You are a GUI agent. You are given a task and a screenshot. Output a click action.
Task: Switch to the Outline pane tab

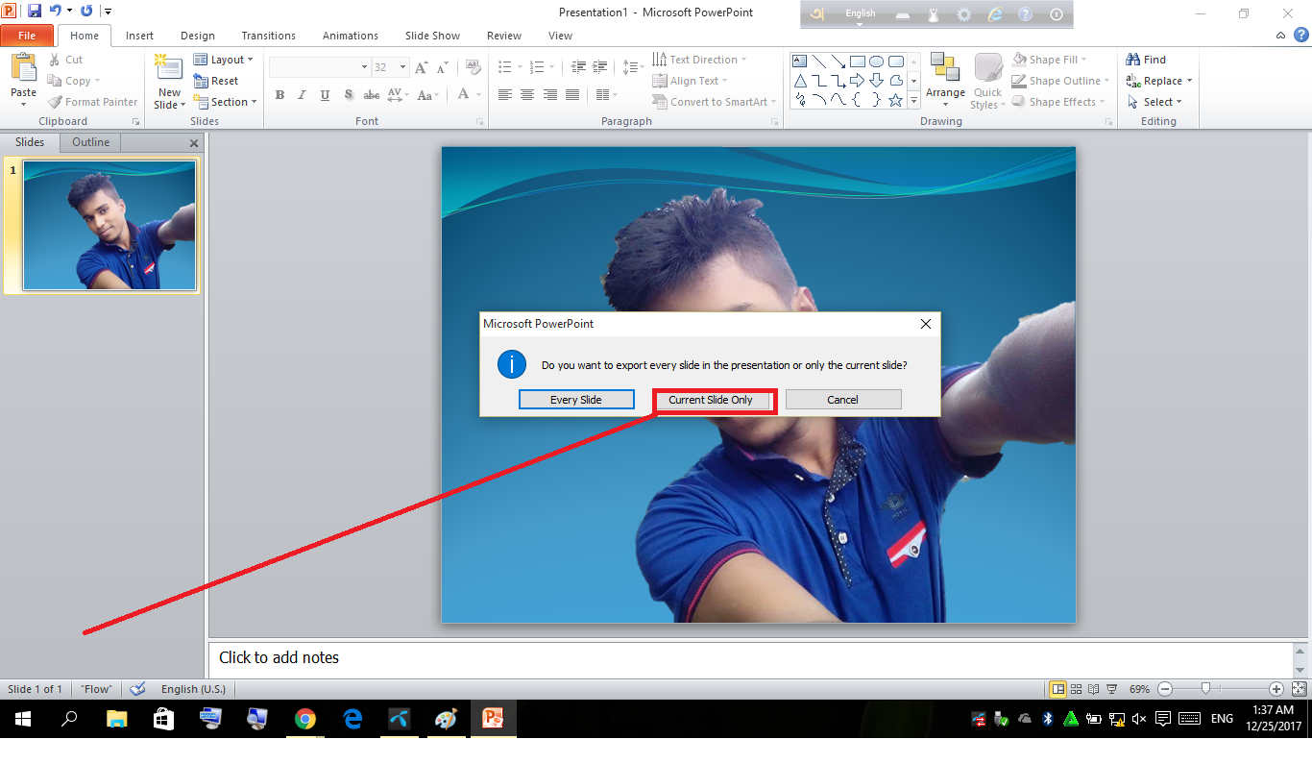91,142
